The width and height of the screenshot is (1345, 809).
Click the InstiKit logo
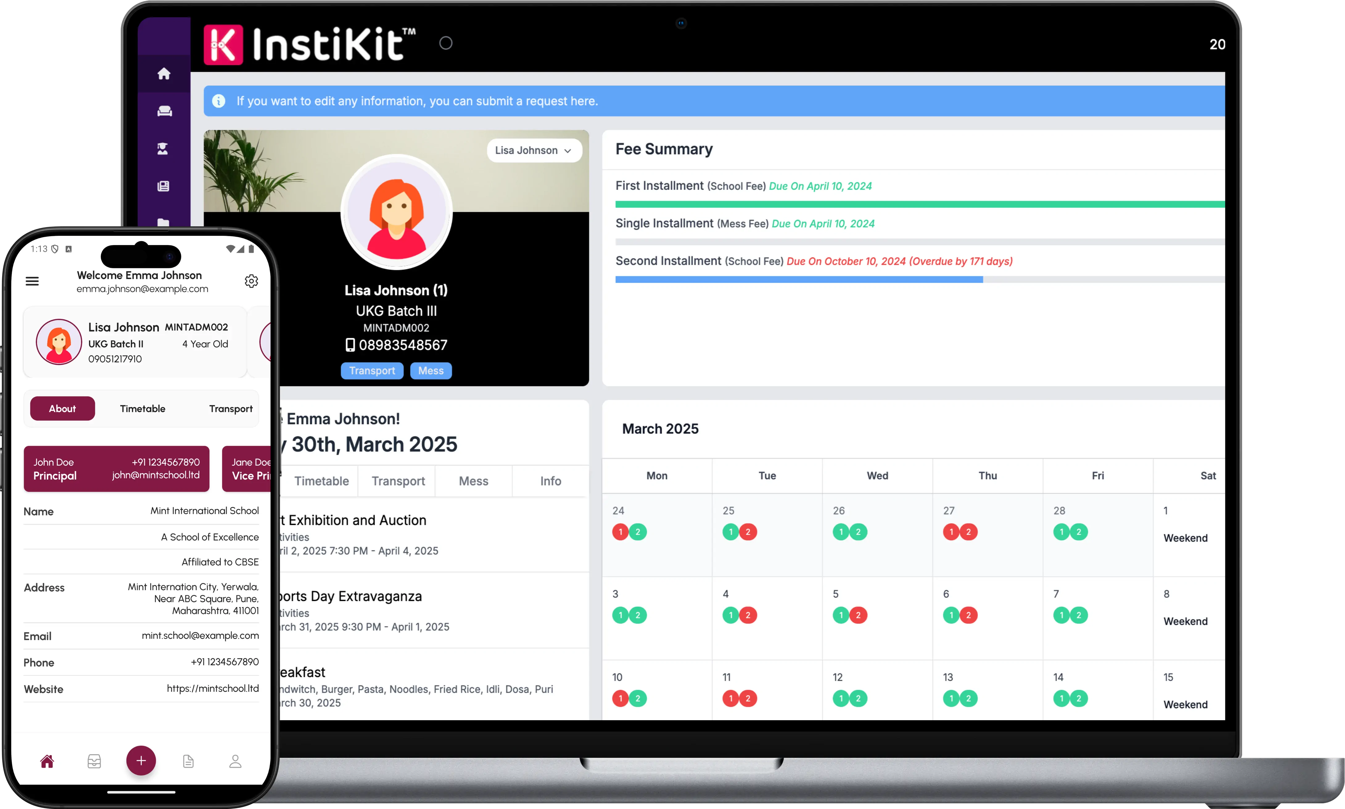[310, 44]
